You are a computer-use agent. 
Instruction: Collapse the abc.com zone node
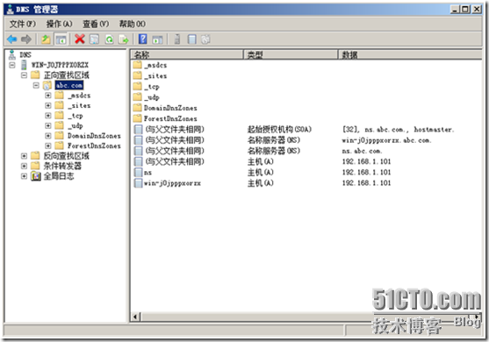pyautogui.click(x=36, y=85)
